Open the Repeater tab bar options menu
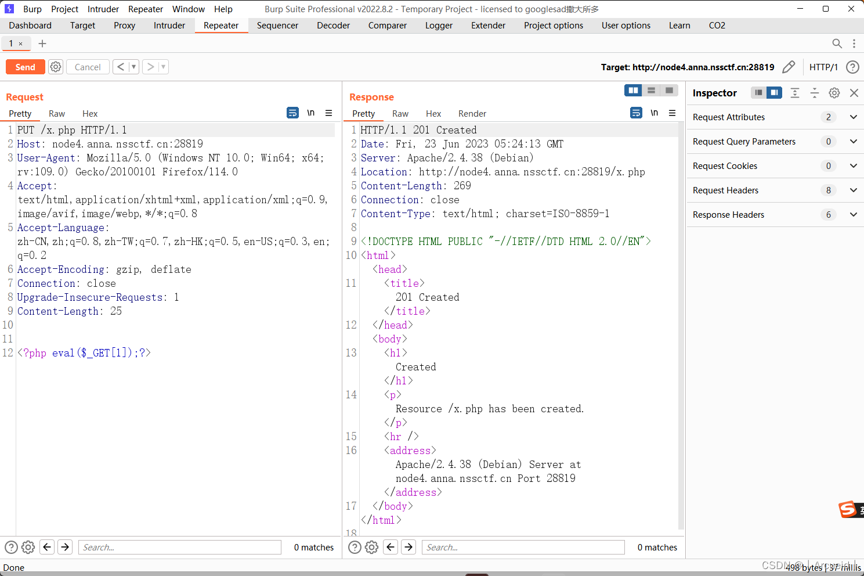 pos(854,44)
